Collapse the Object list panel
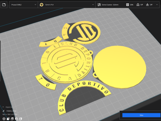The height and width of the screenshot is (121, 161). click(3, 107)
